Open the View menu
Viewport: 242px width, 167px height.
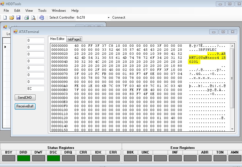(x=29, y=11)
